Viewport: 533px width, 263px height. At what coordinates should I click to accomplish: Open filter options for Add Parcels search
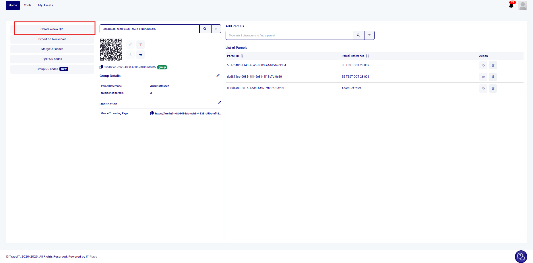click(x=369, y=35)
